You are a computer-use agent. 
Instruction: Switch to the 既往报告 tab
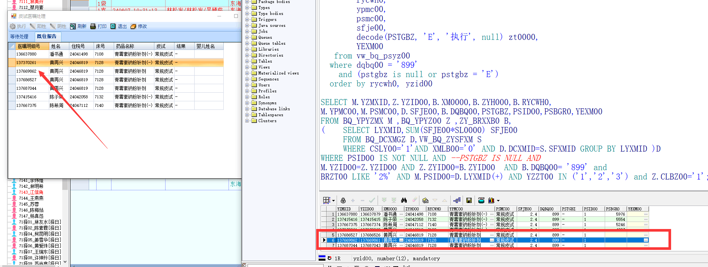coord(47,36)
